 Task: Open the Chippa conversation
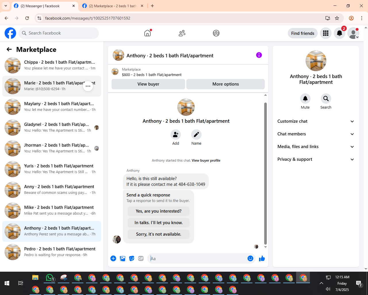pos(52,65)
